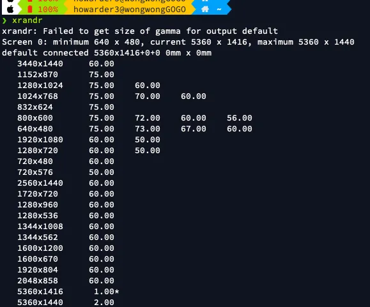This screenshot has width=370, height=307.
Task: Click the 'howarder3@wongwongGOGO' username segment
Action: [130, 10]
